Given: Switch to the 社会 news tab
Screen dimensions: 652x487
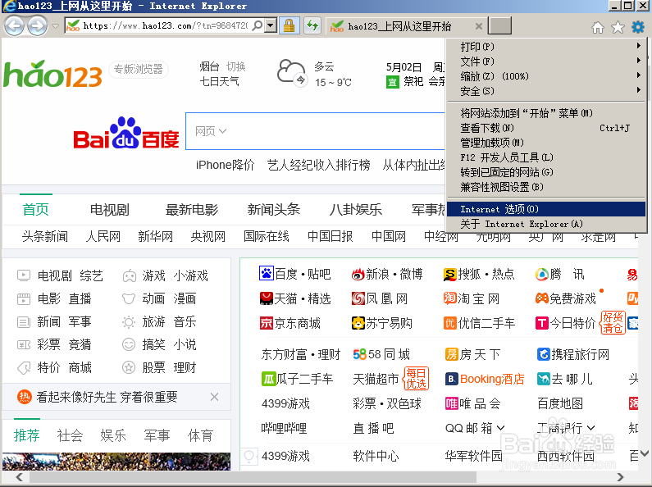Looking at the screenshot, I should click(x=70, y=435).
